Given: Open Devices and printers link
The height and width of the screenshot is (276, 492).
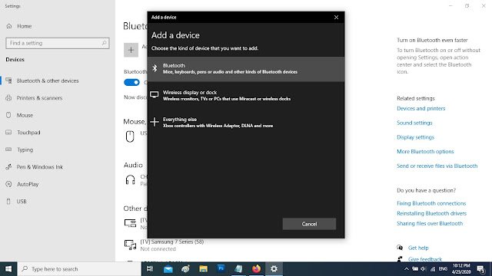Looking at the screenshot, I should 421,109.
